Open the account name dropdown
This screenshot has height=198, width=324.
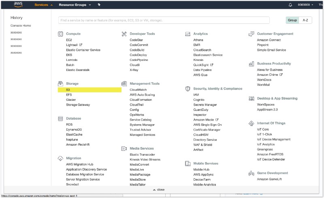(305, 5)
